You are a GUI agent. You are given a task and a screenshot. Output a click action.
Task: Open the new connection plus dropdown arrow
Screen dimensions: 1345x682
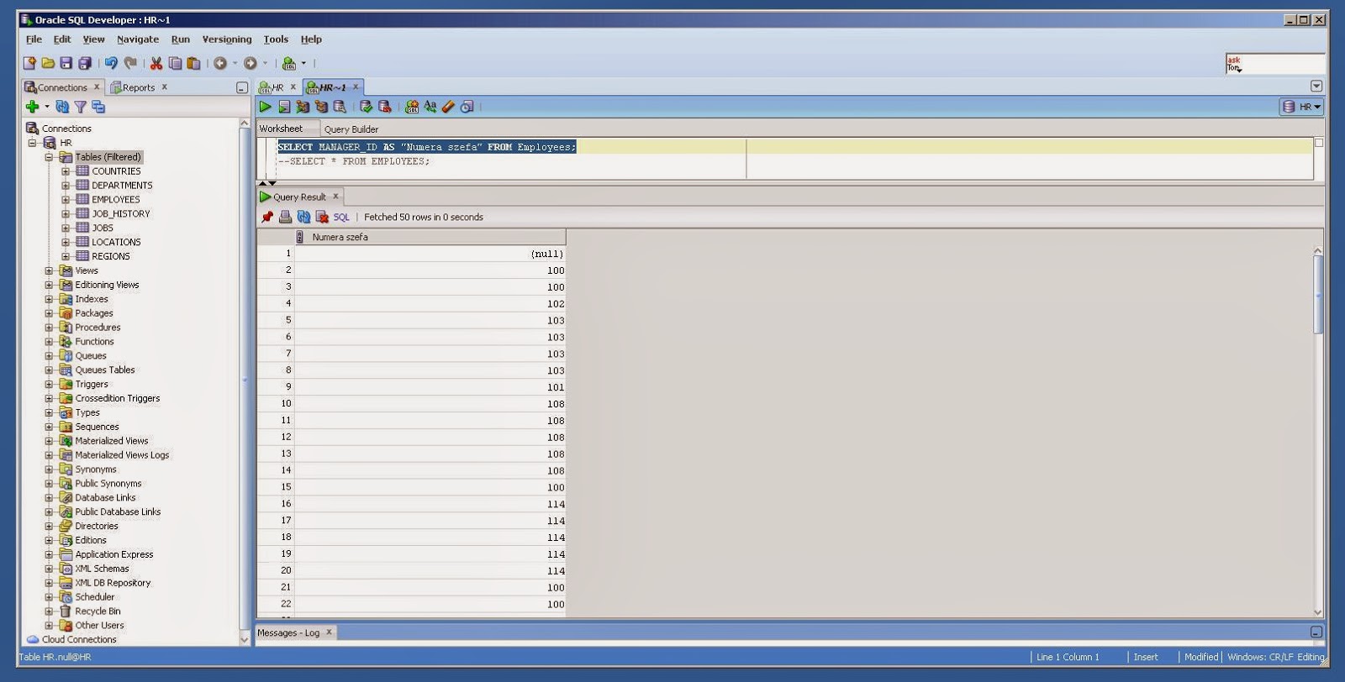pos(47,107)
